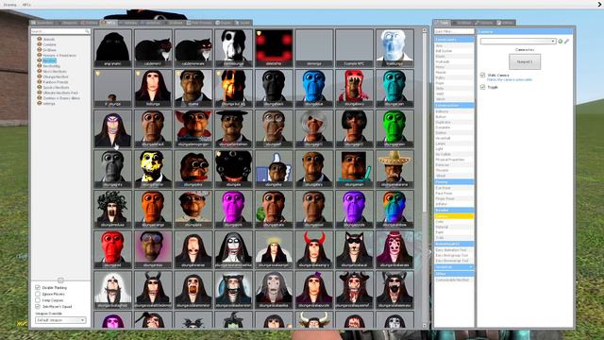Uncheck the Toggle camera option
The width and height of the screenshot is (604, 340).
482,87
